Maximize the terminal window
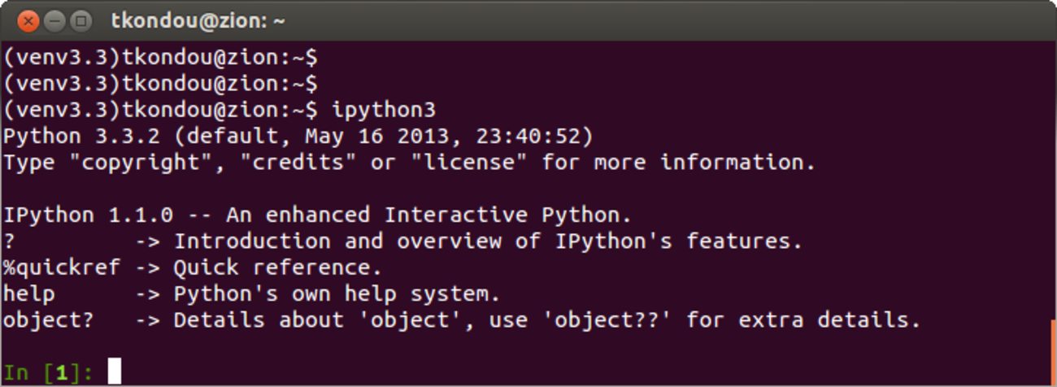Screen dimensions: 1057x387 (x=81, y=20)
